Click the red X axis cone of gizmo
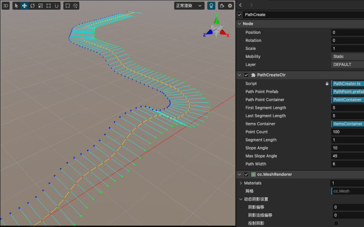Screen dimensions: 364x227 pos(223,32)
